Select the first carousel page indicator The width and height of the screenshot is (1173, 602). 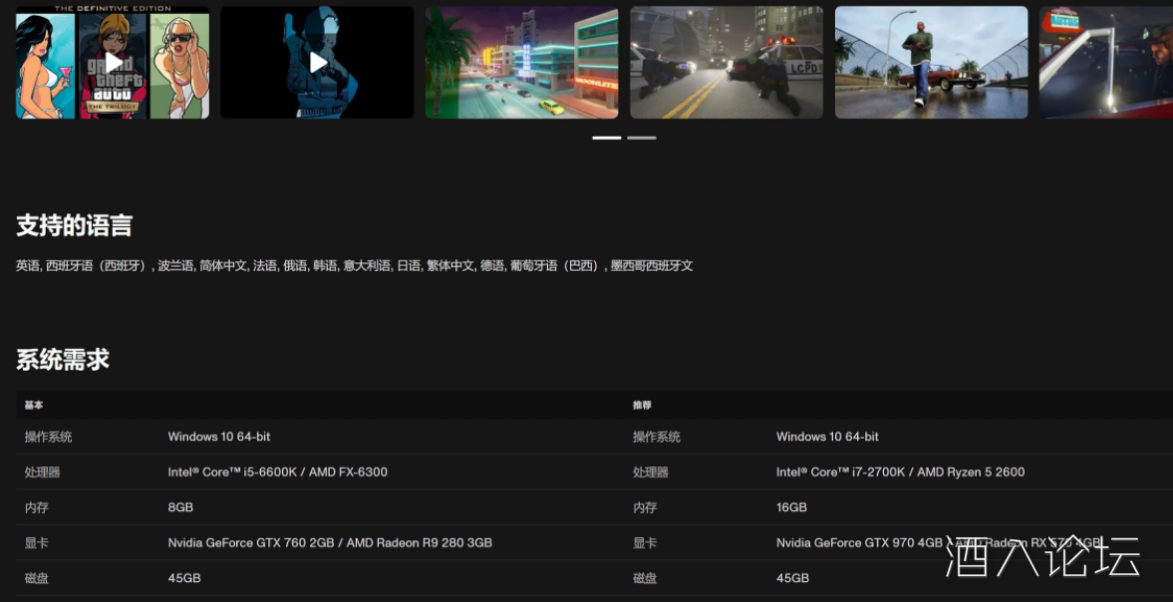607,138
